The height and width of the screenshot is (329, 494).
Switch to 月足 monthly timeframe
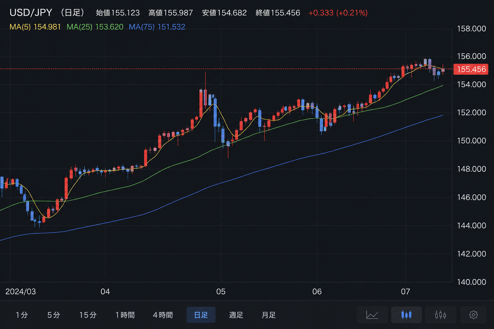click(269, 315)
